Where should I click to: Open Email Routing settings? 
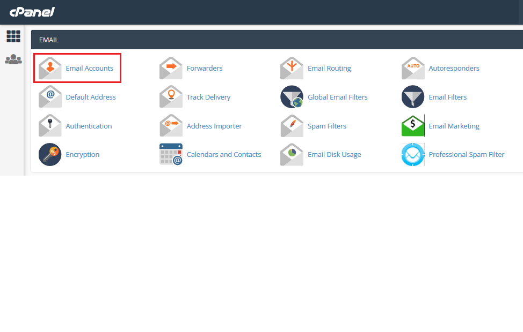point(292,68)
